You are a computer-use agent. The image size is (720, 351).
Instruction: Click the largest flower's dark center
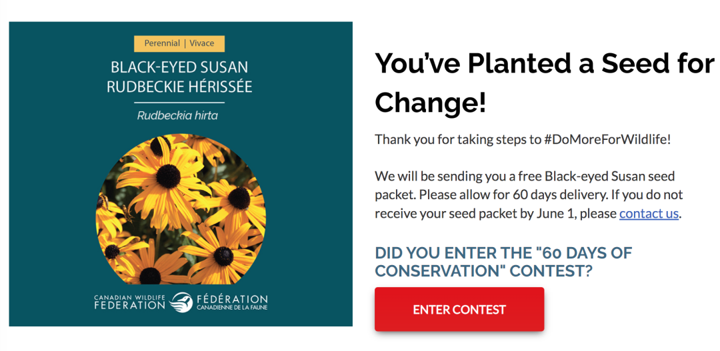click(x=168, y=176)
